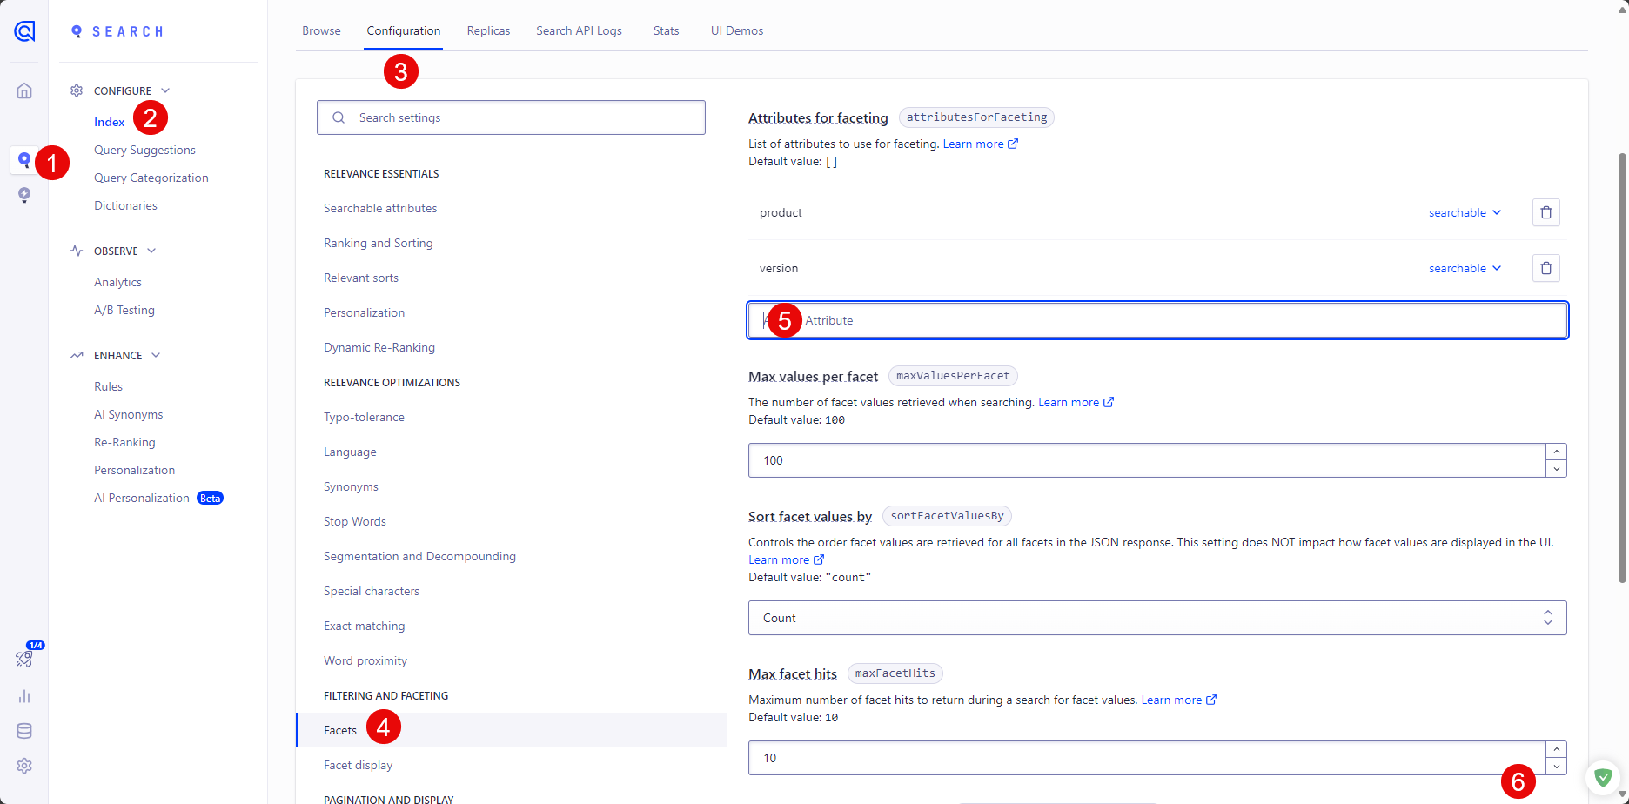The height and width of the screenshot is (804, 1629).
Task: Click the Algolia logo icon
Action: click(x=24, y=31)
